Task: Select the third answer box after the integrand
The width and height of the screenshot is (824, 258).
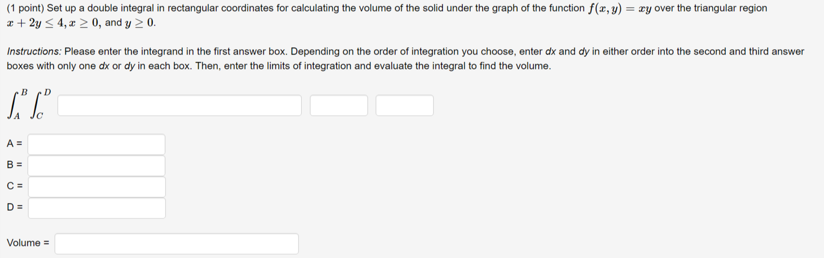Action: pos(404,106)
